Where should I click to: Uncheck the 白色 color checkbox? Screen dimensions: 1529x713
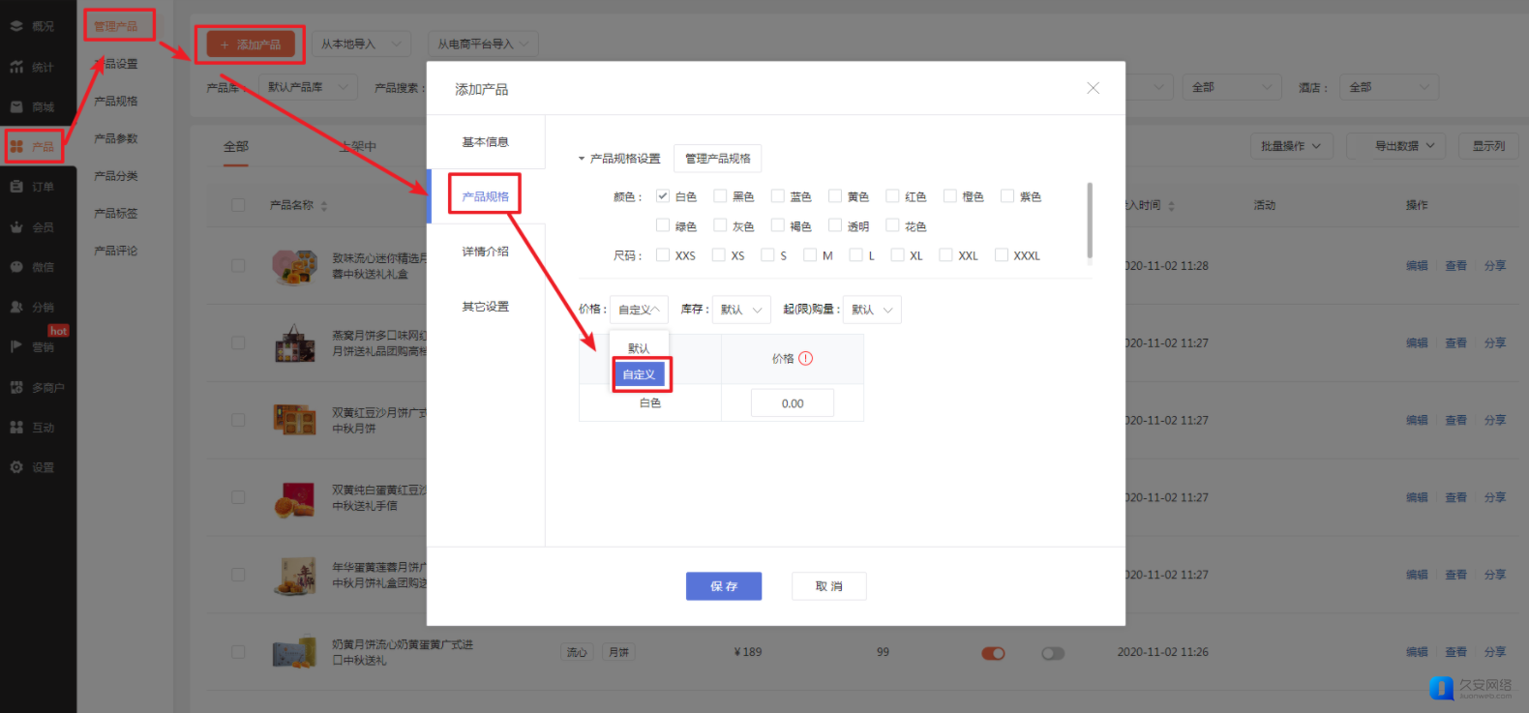coord(663,196)
